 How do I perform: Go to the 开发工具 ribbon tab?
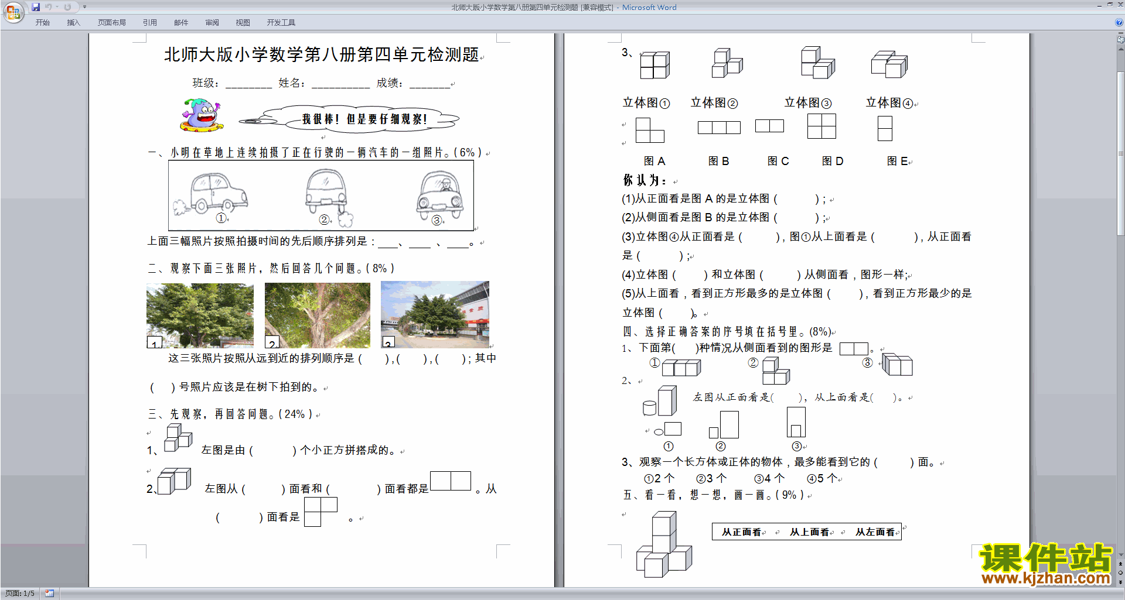(x=281, y=23)
